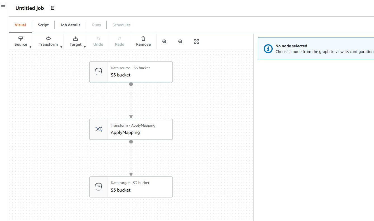Redo the last action
The image size is (374, 221).
click(120, 41)
